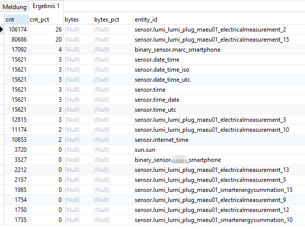
Task: Click bytes_pct (Null) in electricalmeasurement_2 row
Action: pyautogui.click(x=113, y=30)
